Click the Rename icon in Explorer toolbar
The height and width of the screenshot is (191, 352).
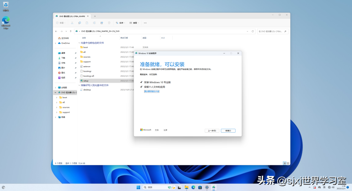[x=94, y=23]
